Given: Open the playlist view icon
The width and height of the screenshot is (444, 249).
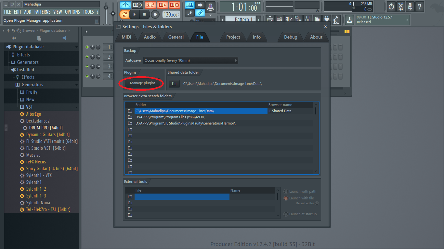Looking at the screenshot, I should tap(270, 19).
